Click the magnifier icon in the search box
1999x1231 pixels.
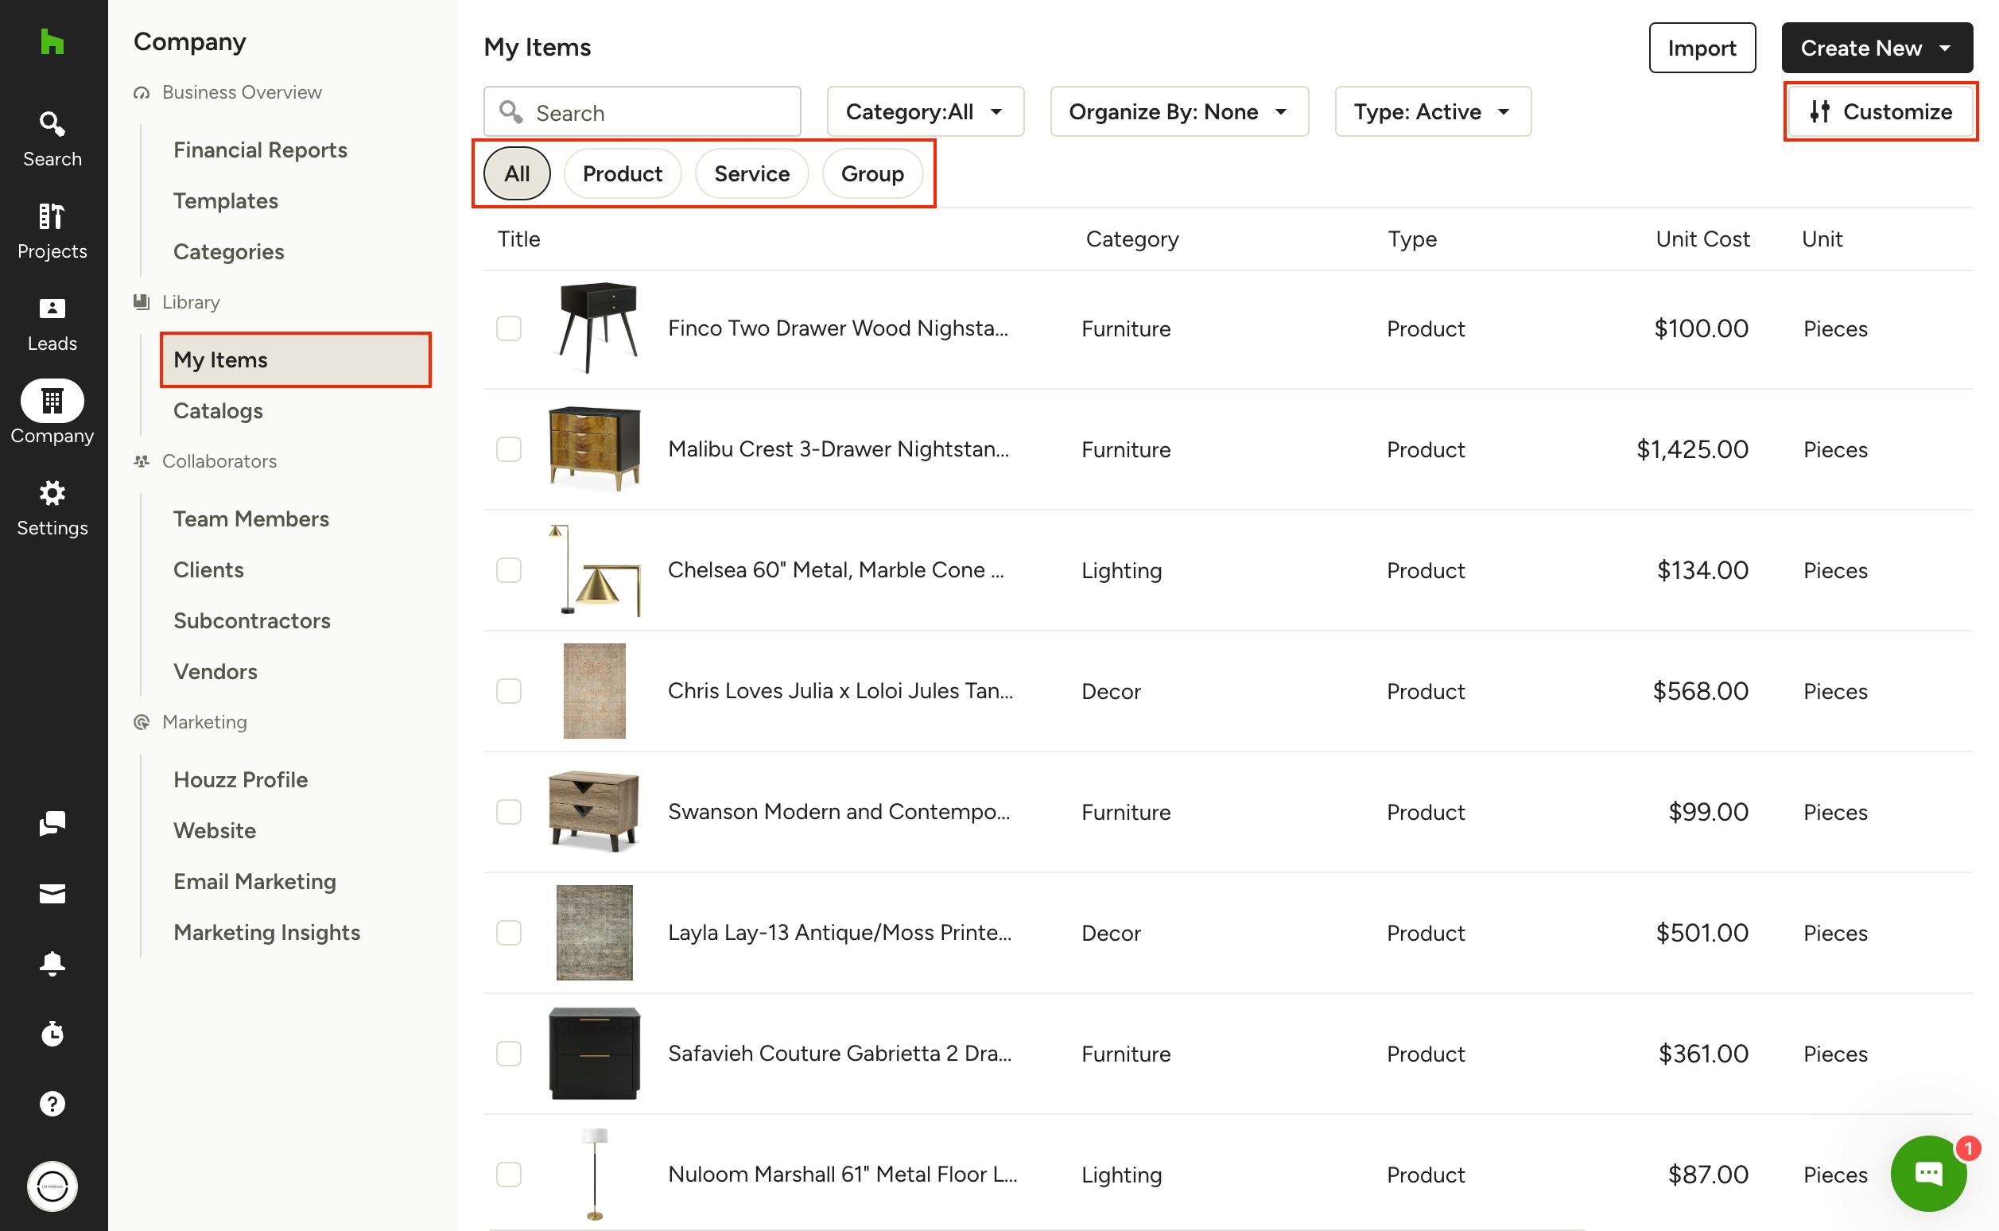[511, 111]
